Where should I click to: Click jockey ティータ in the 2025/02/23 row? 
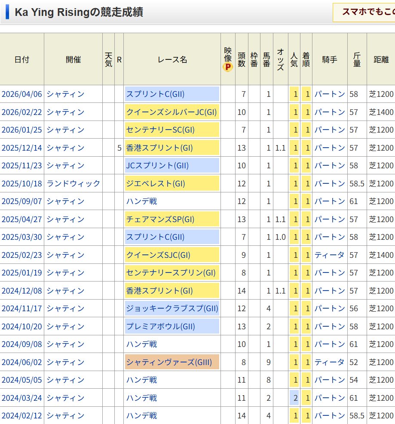point(329,255)
